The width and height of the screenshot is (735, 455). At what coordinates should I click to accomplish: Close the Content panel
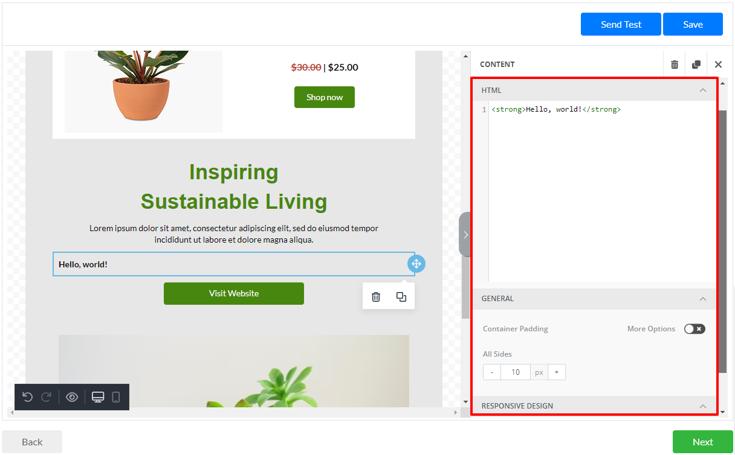(718, 65)
